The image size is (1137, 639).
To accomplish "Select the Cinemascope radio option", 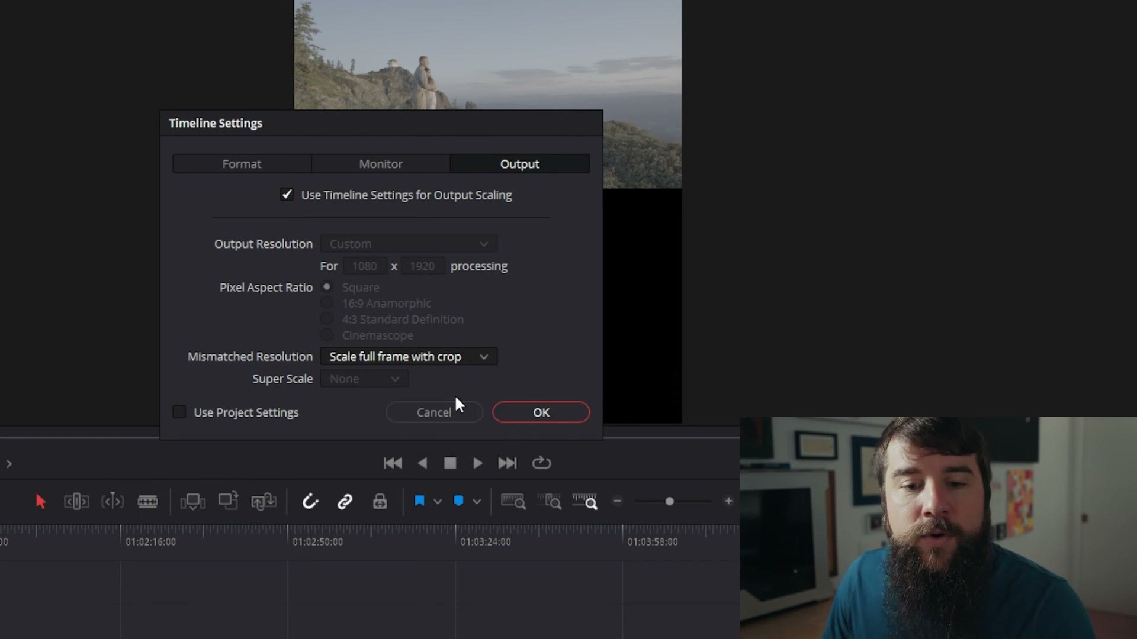I will pyautogui.click(x=327, y=335).
